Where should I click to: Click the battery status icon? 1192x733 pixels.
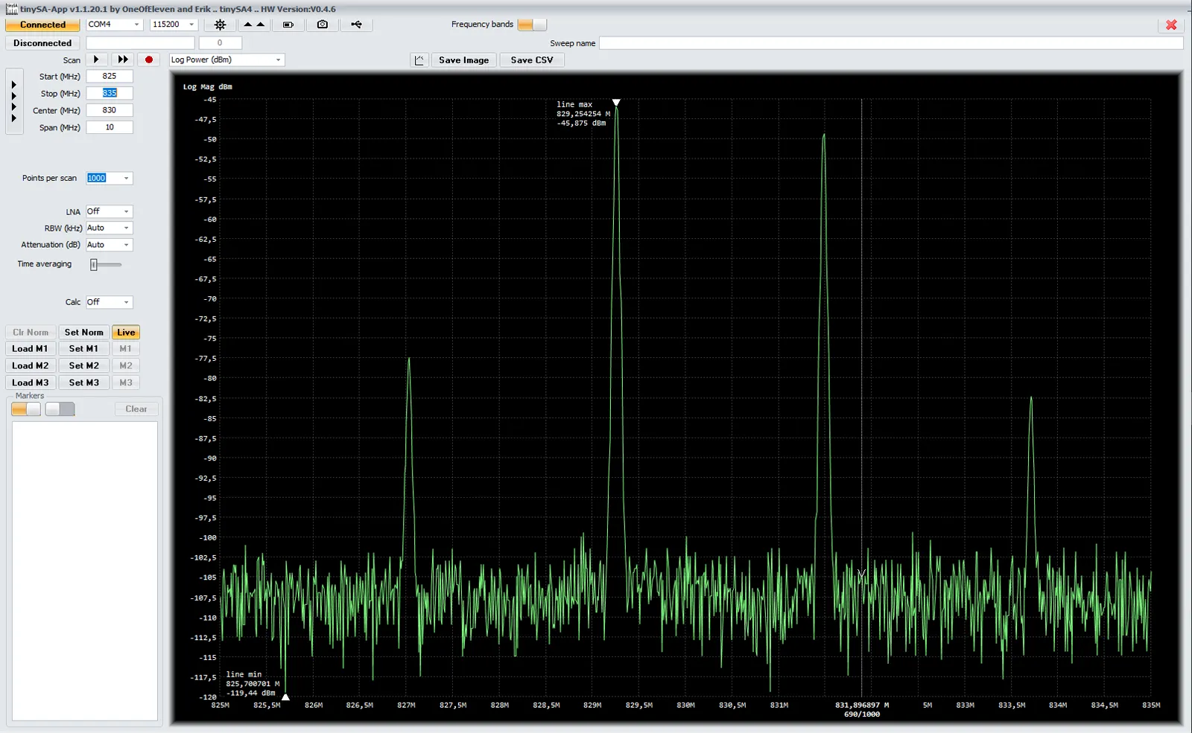289,25
